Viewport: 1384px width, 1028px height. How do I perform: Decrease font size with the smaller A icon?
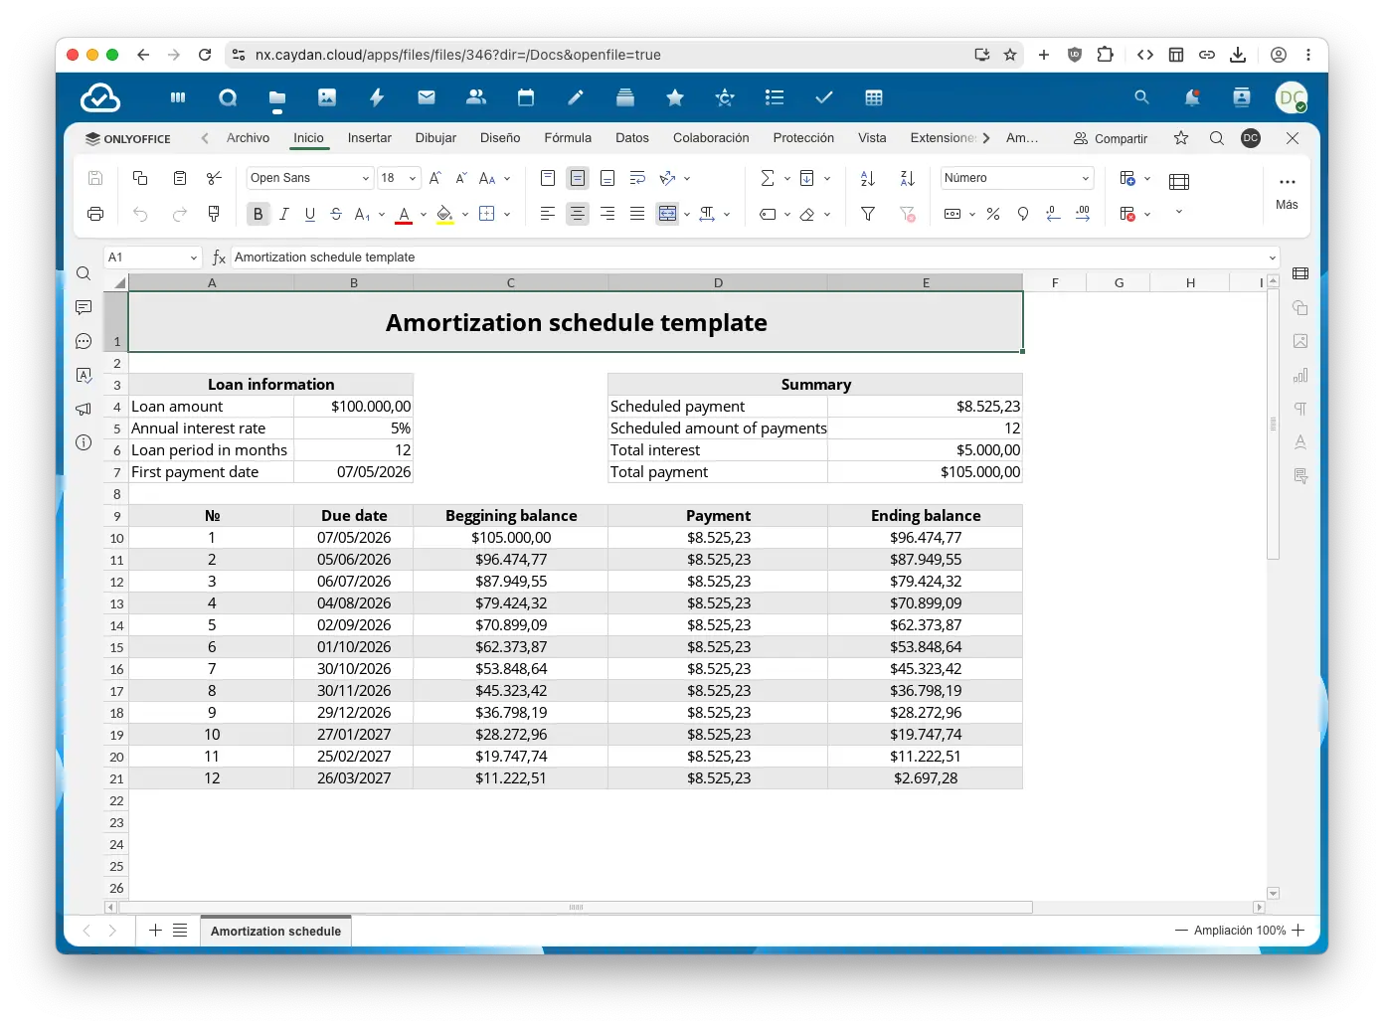pos(461,178)
